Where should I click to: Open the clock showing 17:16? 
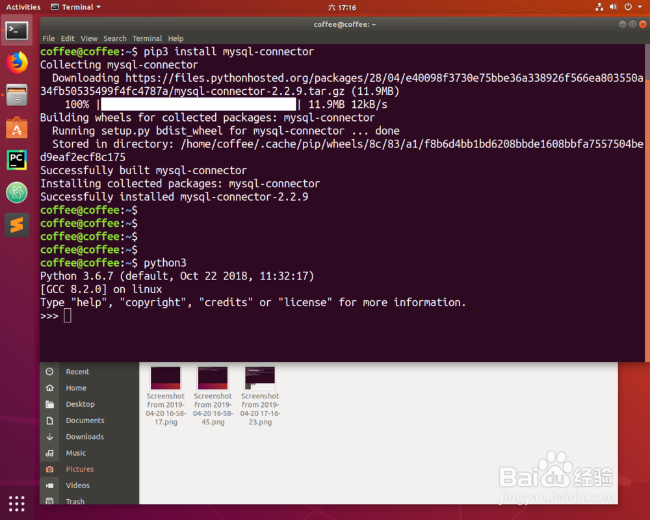[342, 7]
